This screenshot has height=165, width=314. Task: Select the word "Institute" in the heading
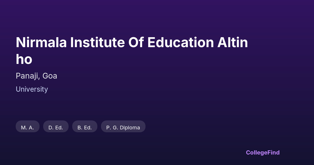(97, 43)
